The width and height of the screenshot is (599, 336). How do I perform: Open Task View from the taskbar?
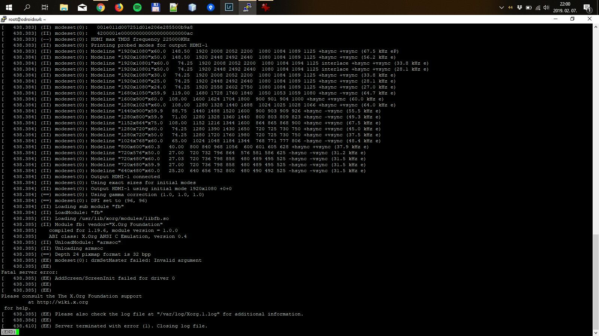pos(45,7)
